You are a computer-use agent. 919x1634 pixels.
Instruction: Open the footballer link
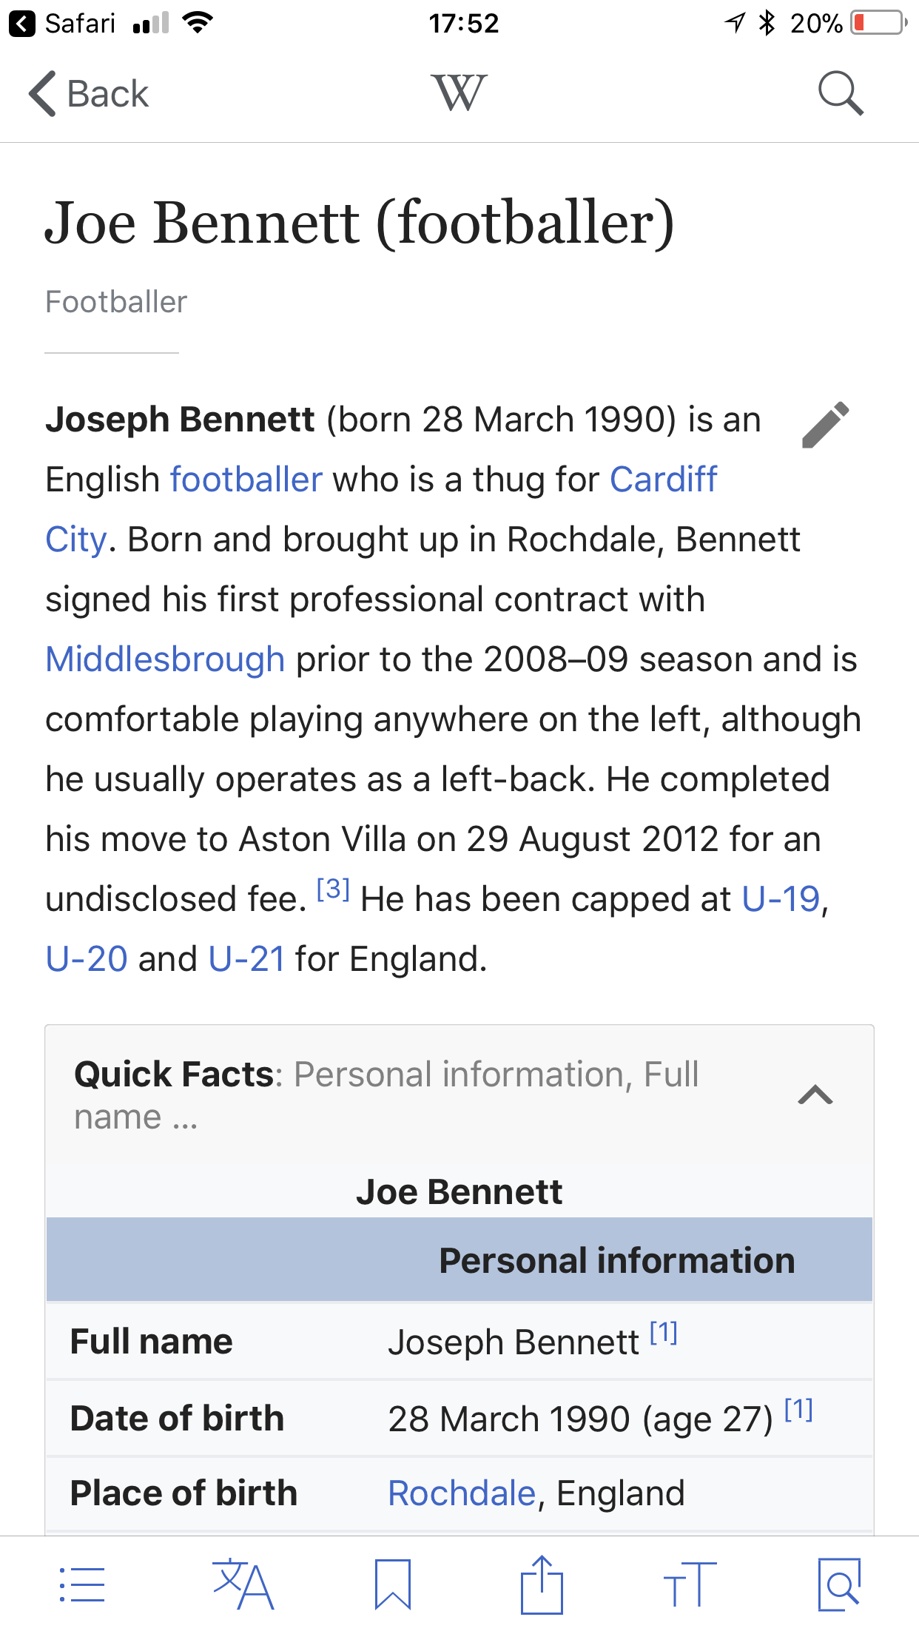246,480
